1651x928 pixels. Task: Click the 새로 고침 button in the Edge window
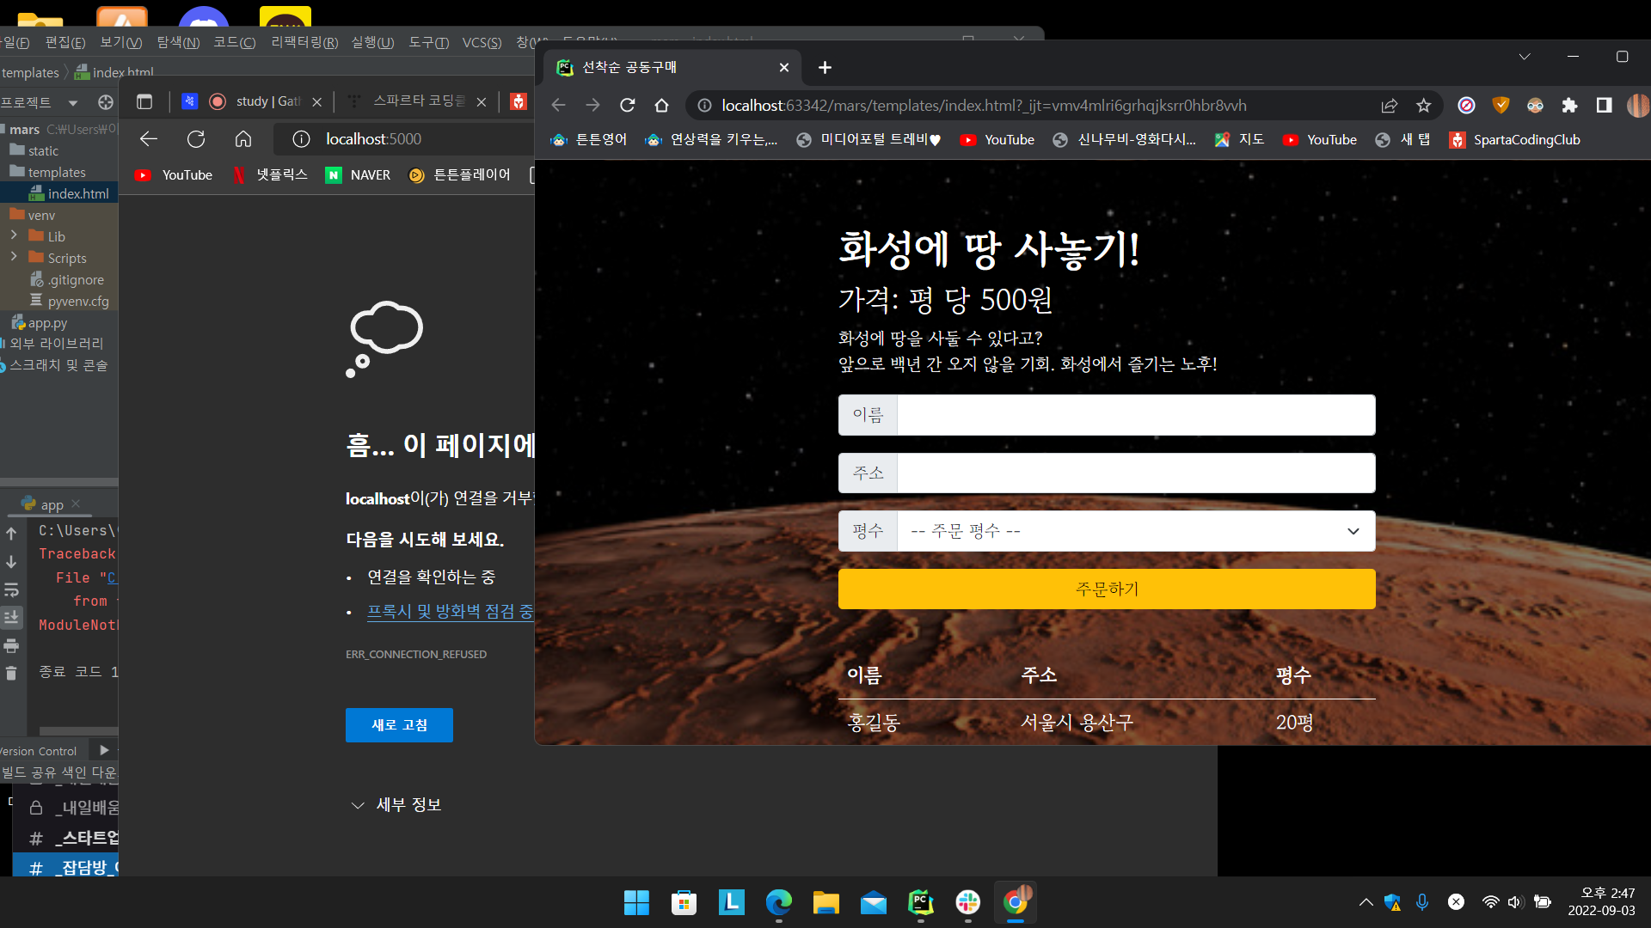pyautogui.click(x=399, y=725)
